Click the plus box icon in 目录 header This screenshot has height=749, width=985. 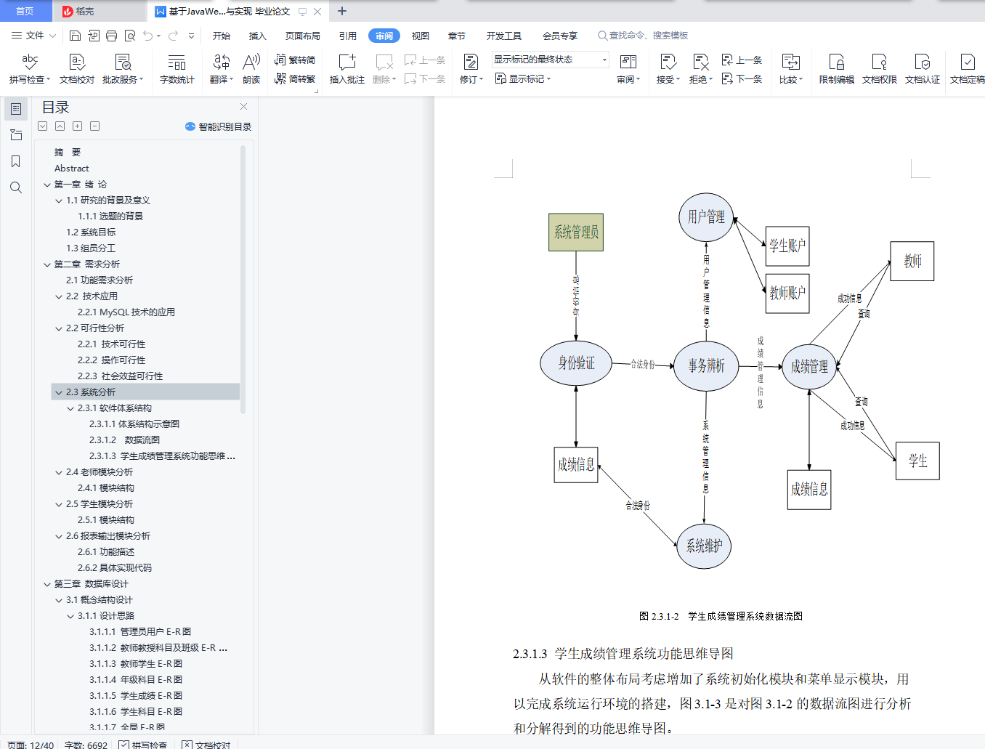(78, 126)
